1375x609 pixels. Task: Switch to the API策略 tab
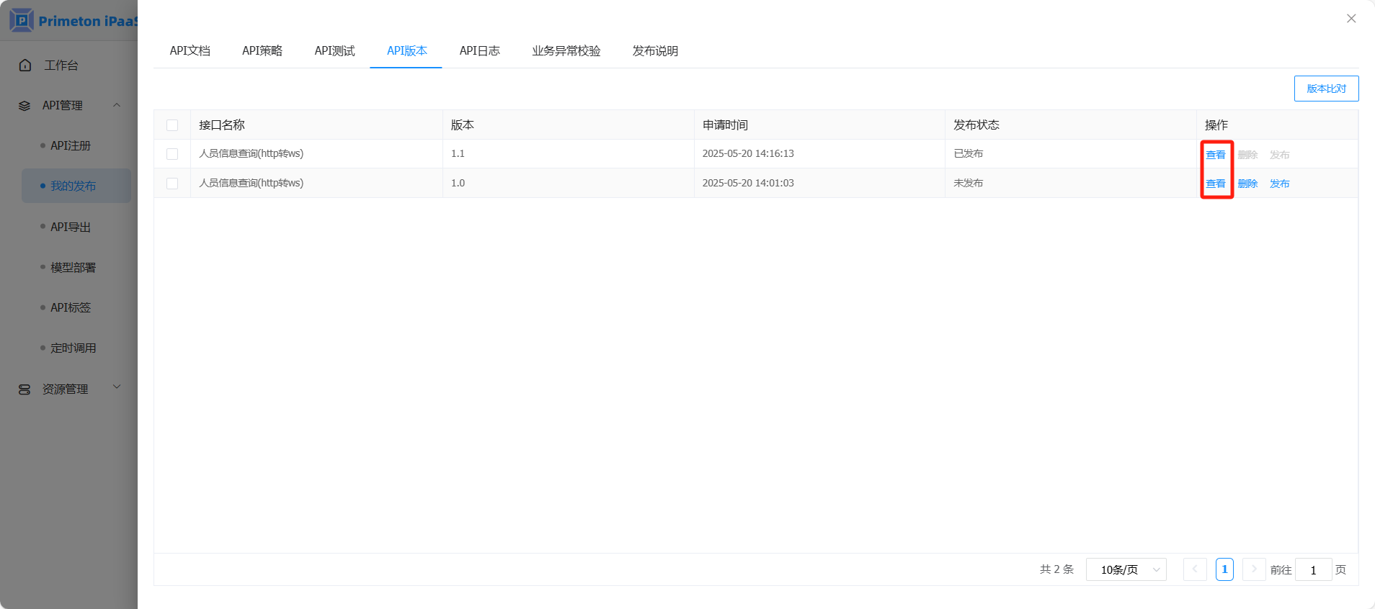click(262, 51)
